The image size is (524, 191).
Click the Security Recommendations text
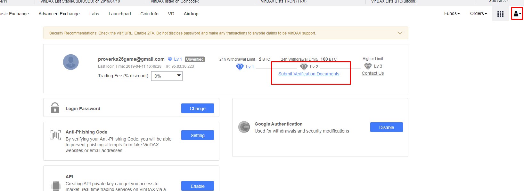coord(183,33)
